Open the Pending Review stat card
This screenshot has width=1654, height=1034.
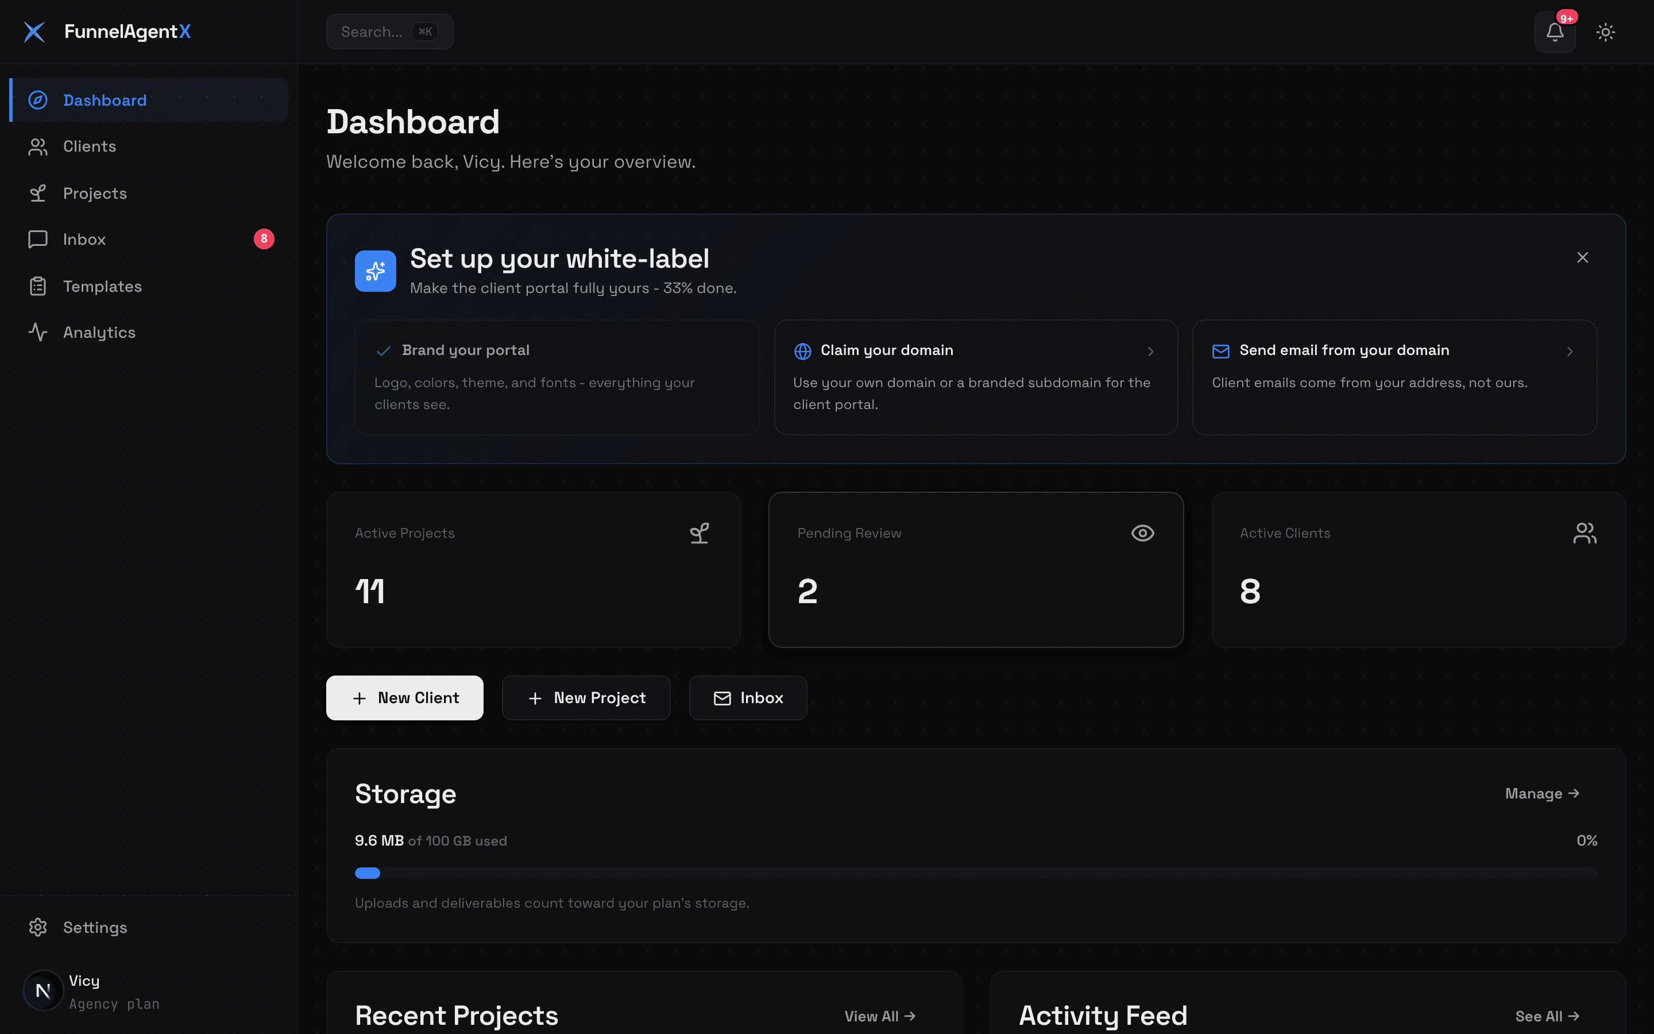[975, 570]
